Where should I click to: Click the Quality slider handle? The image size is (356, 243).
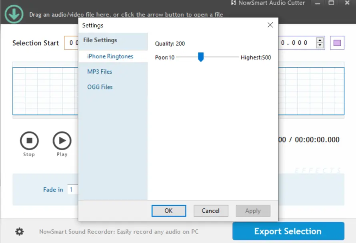[200, 57]
